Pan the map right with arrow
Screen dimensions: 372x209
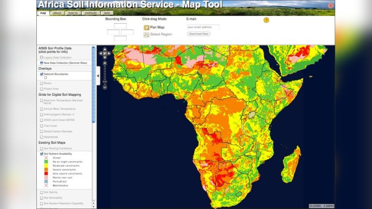[x=109, y=54]
